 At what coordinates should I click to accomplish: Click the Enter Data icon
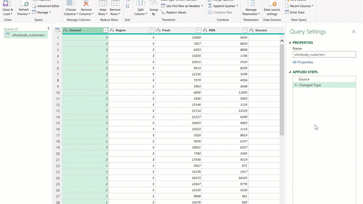[287, 12]
